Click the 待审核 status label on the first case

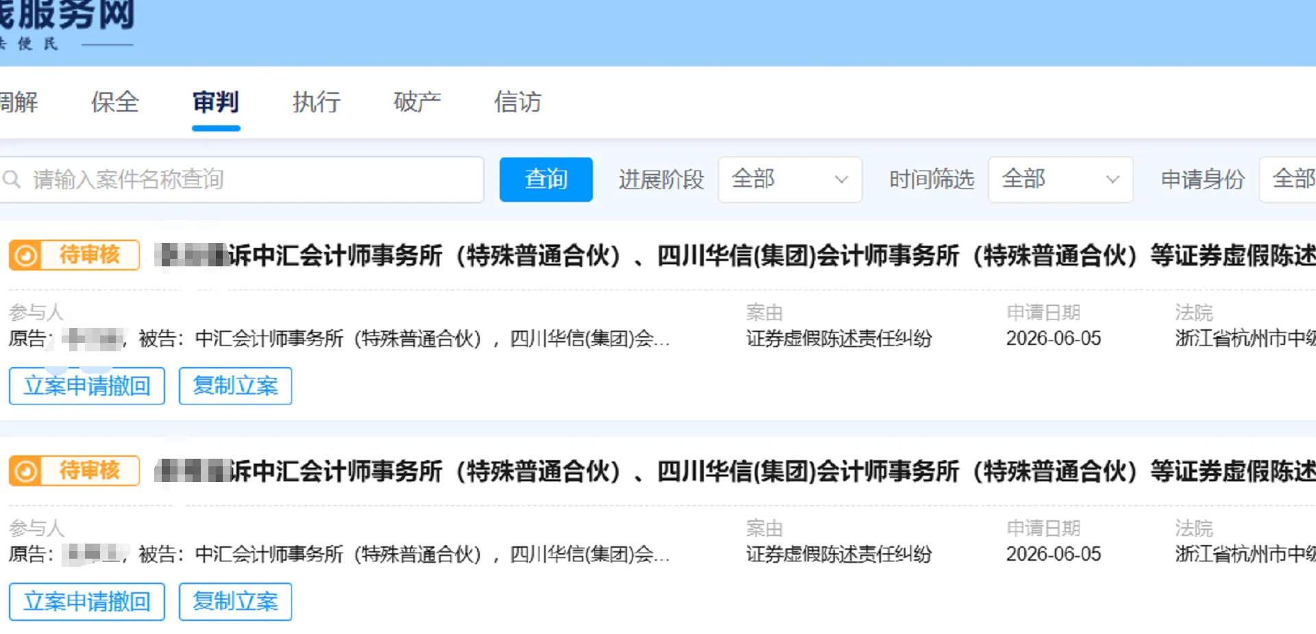(x=90, y=255)
